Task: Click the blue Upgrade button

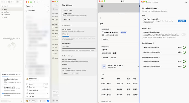Action: tap(182, 21)
